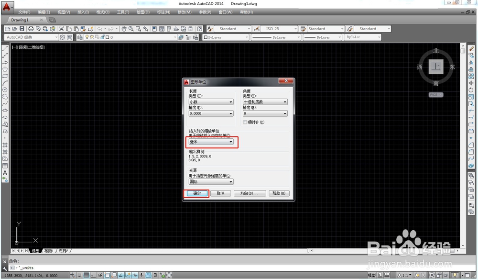Open the lighting units dropdown
The image size is (478, 280).
coord(211,182)
